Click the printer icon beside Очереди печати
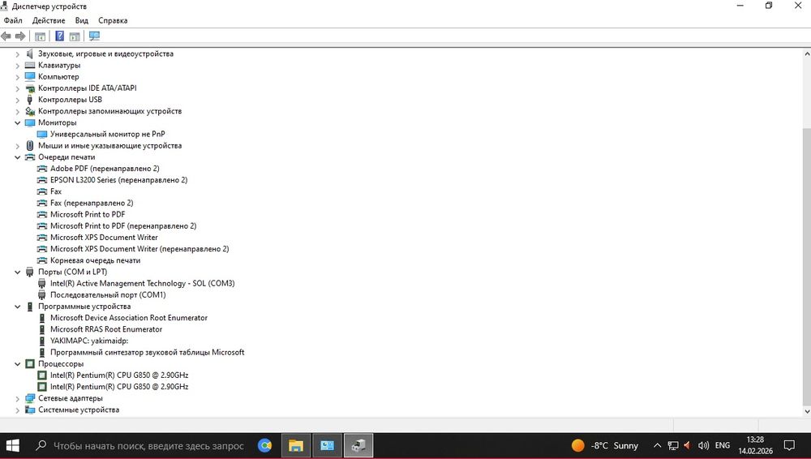 pos(30,157)
